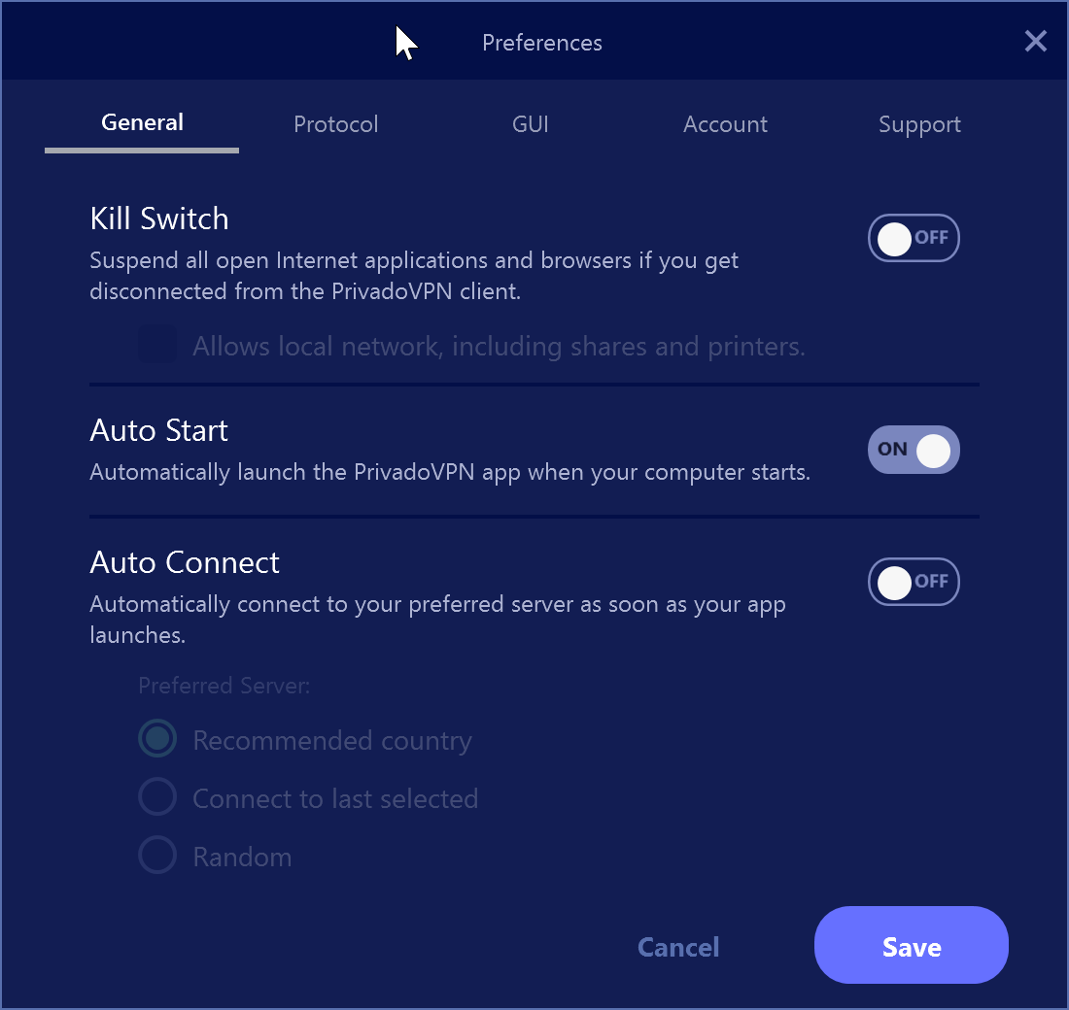The width and height of the screenshot is (1069, 1010).
Task: Check the allow local network checkbox
Action: coord(157,344)
